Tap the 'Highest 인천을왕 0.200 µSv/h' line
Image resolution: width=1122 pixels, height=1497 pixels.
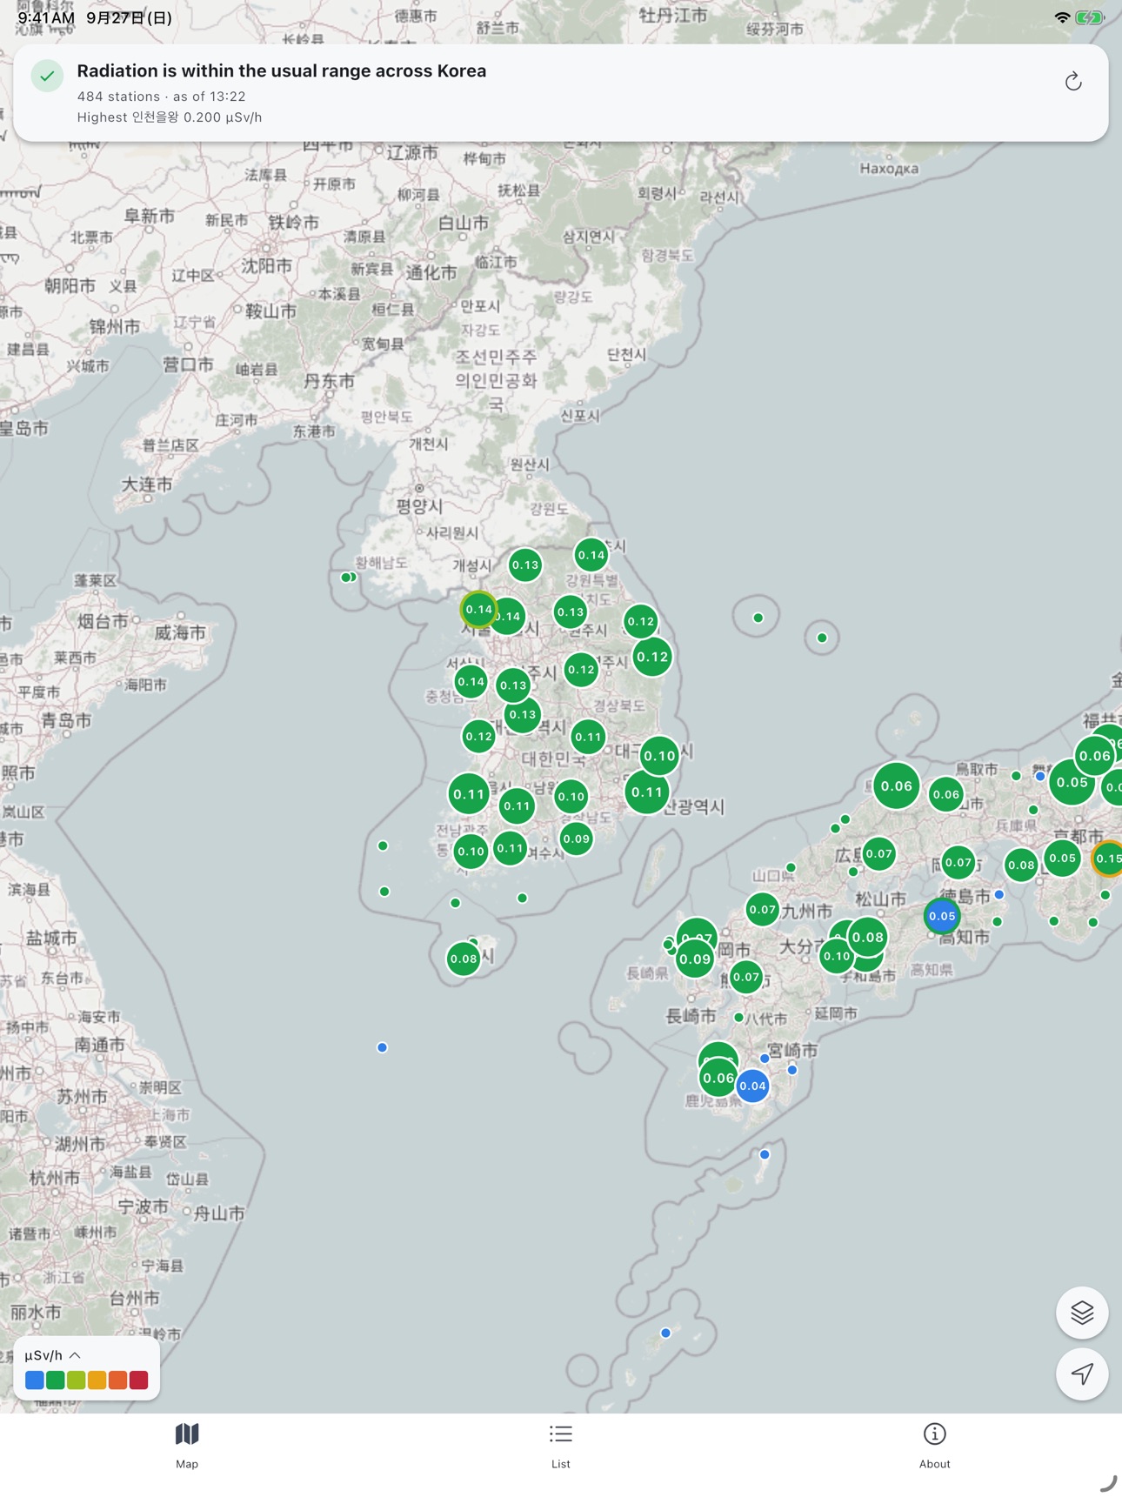[170, 117]
